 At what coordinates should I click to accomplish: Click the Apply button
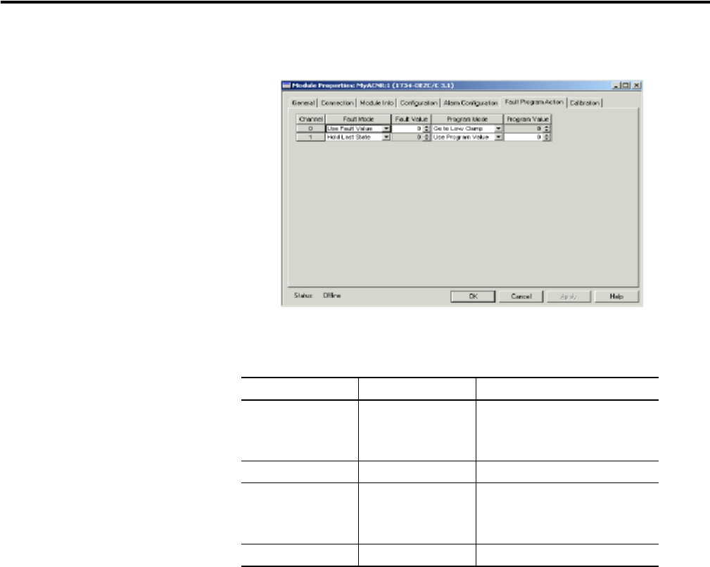569,297
